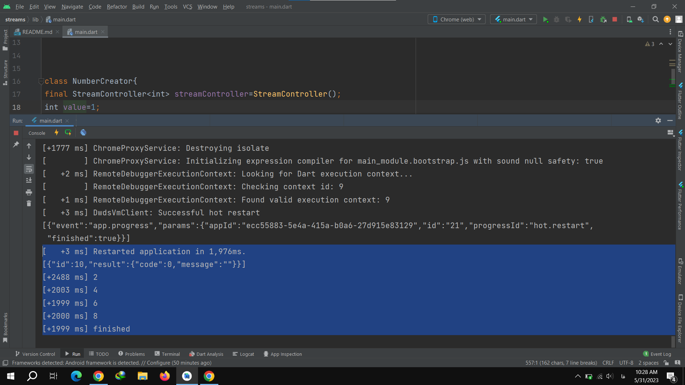This screenshot has width=685, height=385.
Task: Open the Problems tool window
Action: click(131, 354)
